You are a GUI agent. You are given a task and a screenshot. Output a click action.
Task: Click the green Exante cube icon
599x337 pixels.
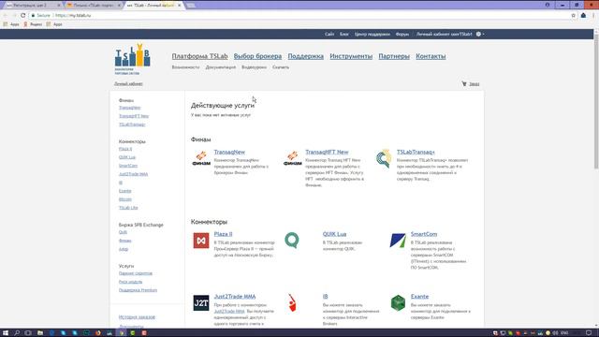pos(398,302)
